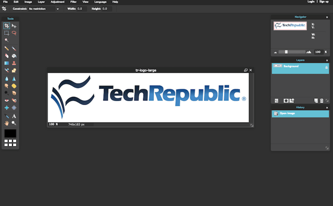This screenshot has height=206, width=333.
Task: Select the Spot Heal bandage tool
Action: 14,100
